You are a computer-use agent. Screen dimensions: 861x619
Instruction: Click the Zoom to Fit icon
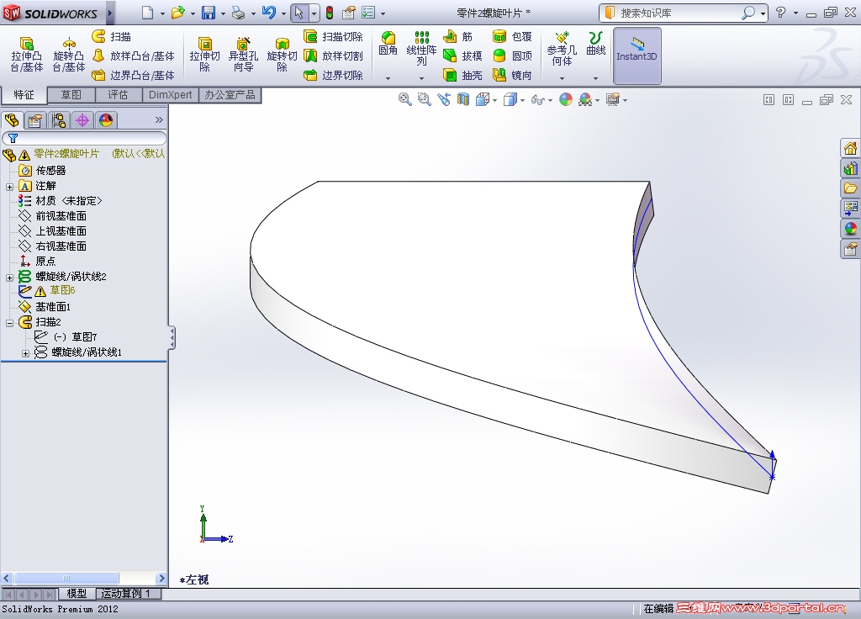pos(404,99)
